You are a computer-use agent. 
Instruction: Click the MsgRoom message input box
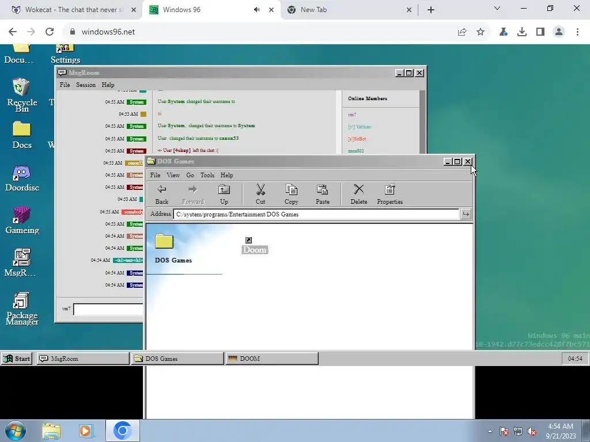click(x=108, y=309)
